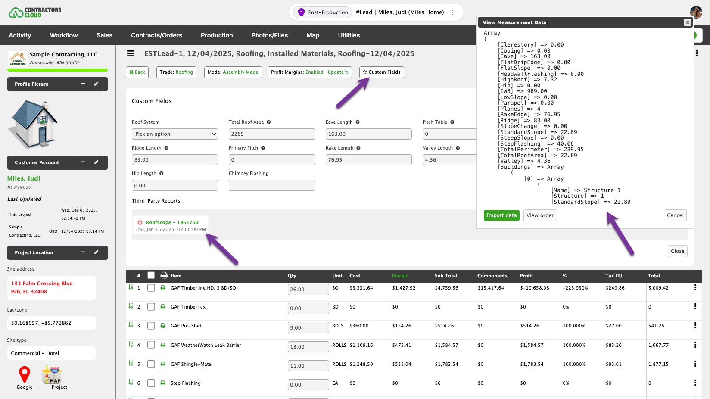
Task: Edit the Profile Picture panel with pencil icon
Action: 96,84
